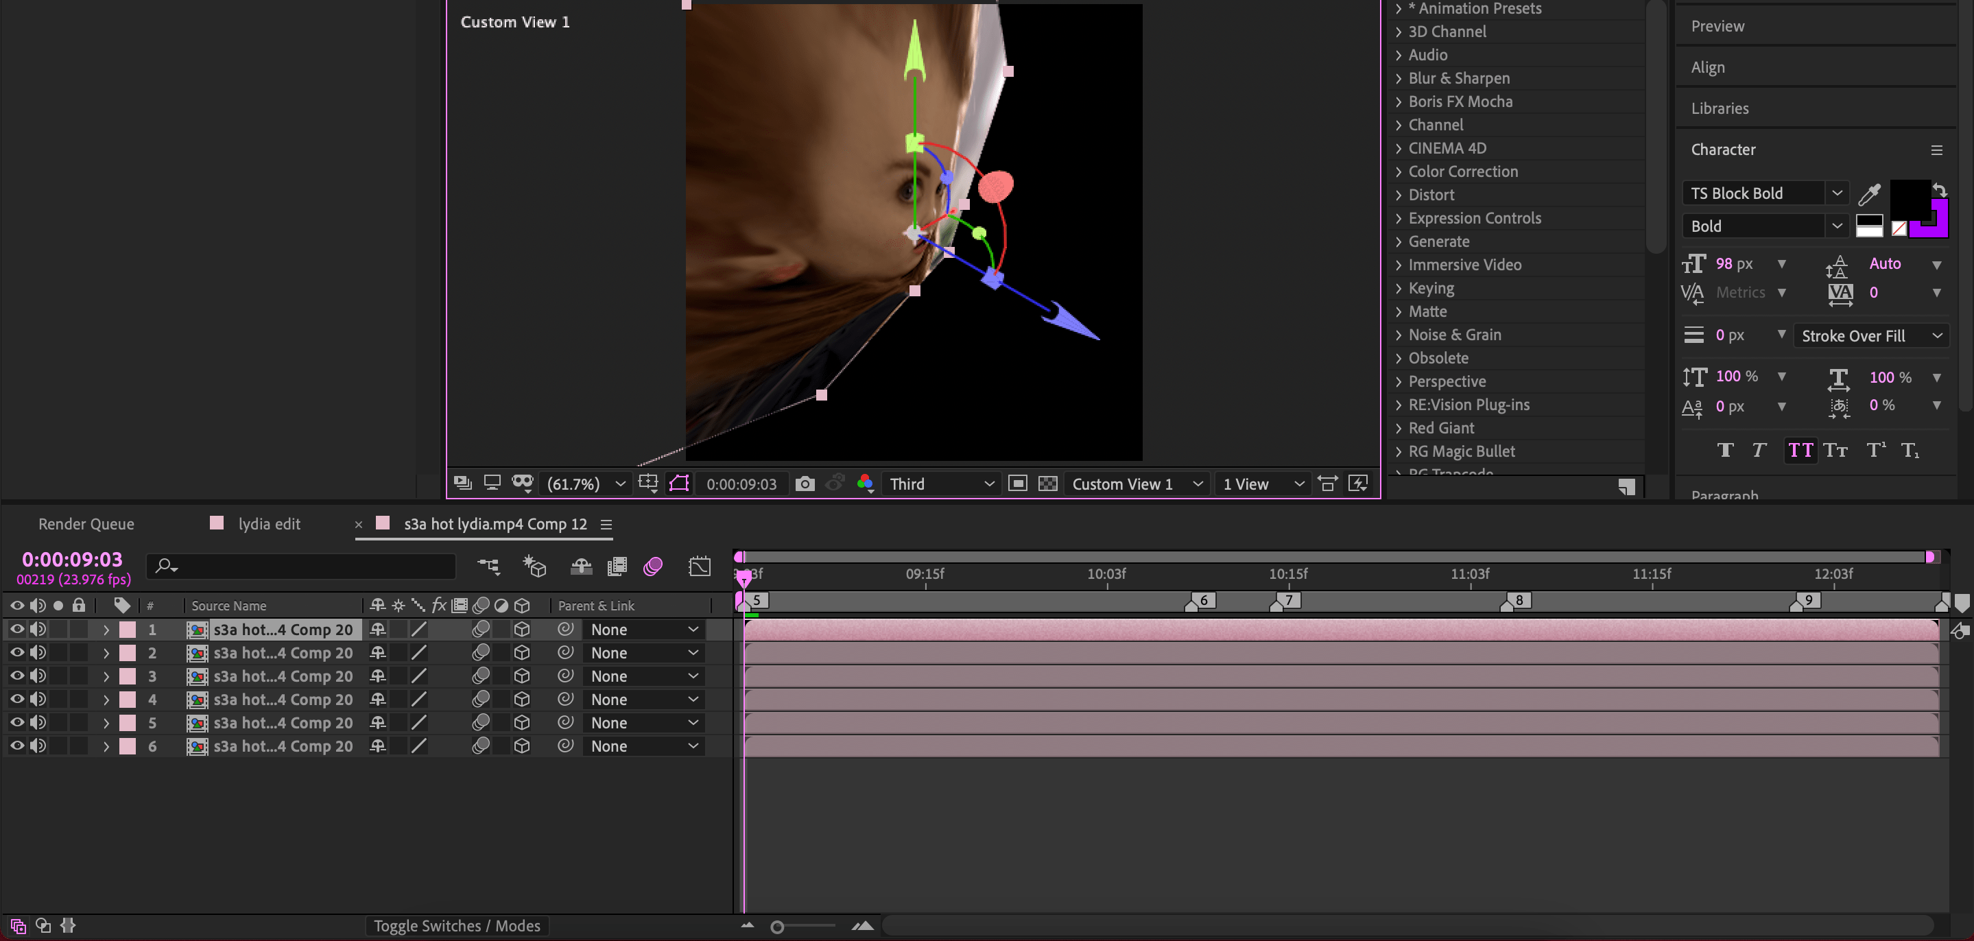Mute audio of layer 5
This screenshot has height=941, width=1974.
tap(38, 723)
